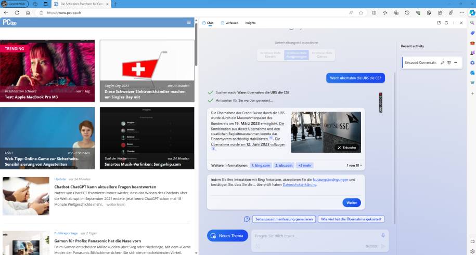The width and height of the screenshot is (476, 255).
Task: Rename Unsaved Conversation with pencil icon
Action: point(442,62)
